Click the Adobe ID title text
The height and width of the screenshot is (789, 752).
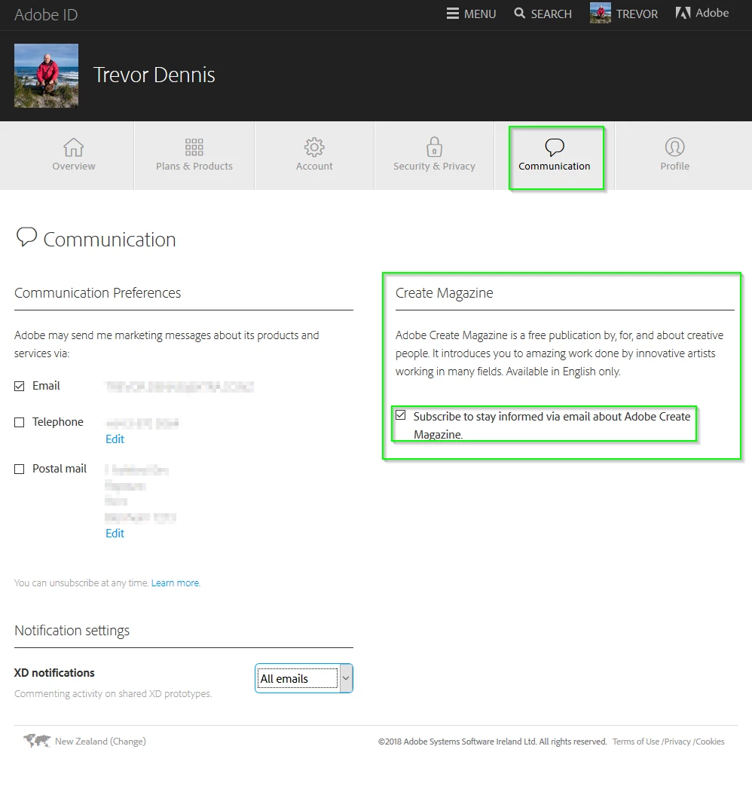(46, 14)
